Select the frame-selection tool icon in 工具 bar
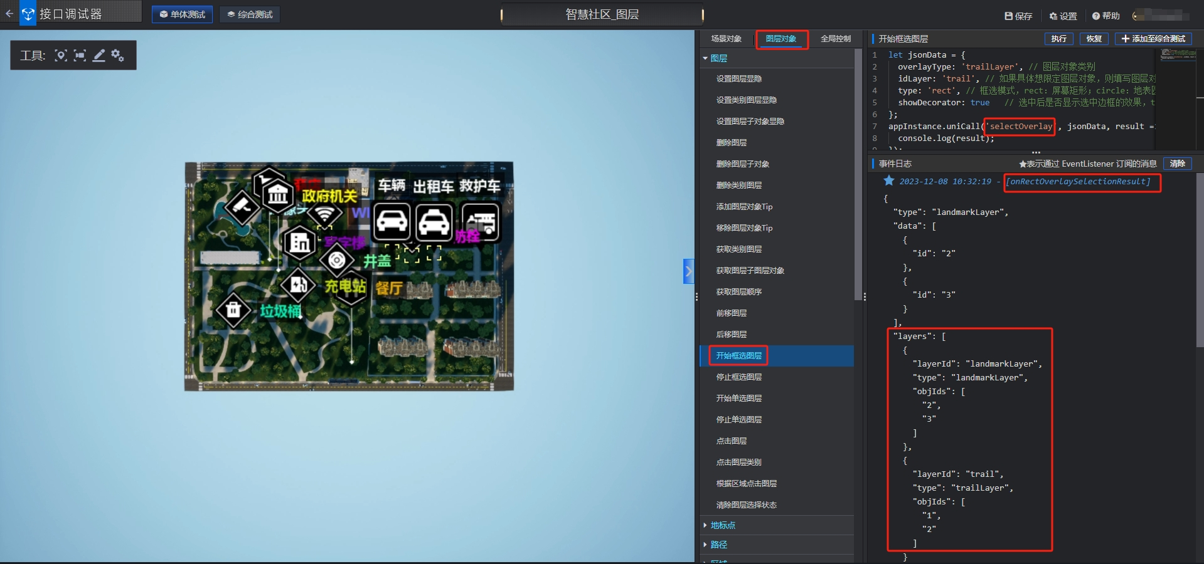Image resolution: width=1204 pixels, height=564 pixels. coord(80,56)
